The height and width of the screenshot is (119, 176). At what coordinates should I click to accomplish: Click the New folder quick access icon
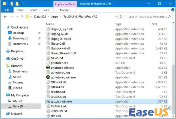(x=17, y=4)
